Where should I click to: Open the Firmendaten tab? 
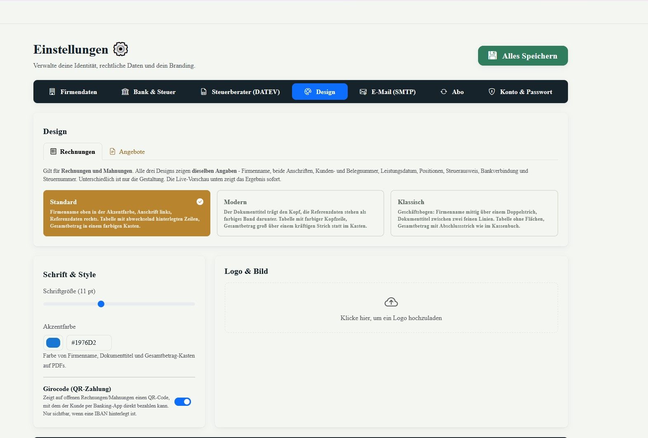tap(73, 92)
